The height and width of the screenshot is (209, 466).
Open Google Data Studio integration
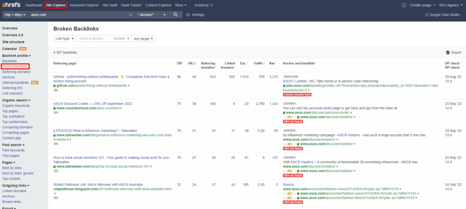(442, 15)
